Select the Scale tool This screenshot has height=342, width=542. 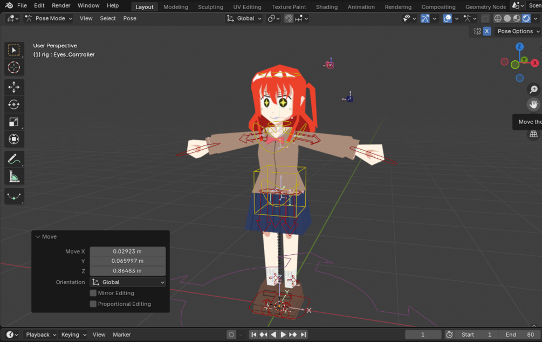[x=14, y=122]
